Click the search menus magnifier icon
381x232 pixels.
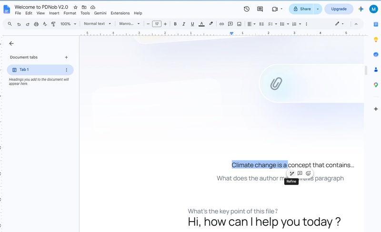[x=10, y=24]
